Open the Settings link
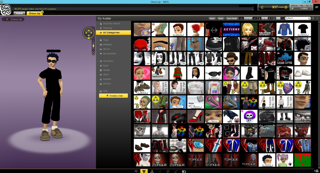320x173 pixels. (x=294, y=6)
